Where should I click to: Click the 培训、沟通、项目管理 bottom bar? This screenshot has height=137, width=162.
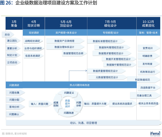pos(83,123)
